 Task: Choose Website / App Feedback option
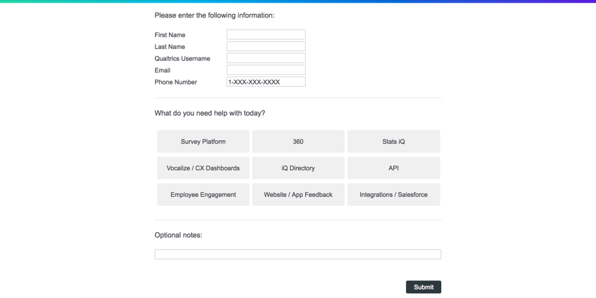click(x=298, y=195)
